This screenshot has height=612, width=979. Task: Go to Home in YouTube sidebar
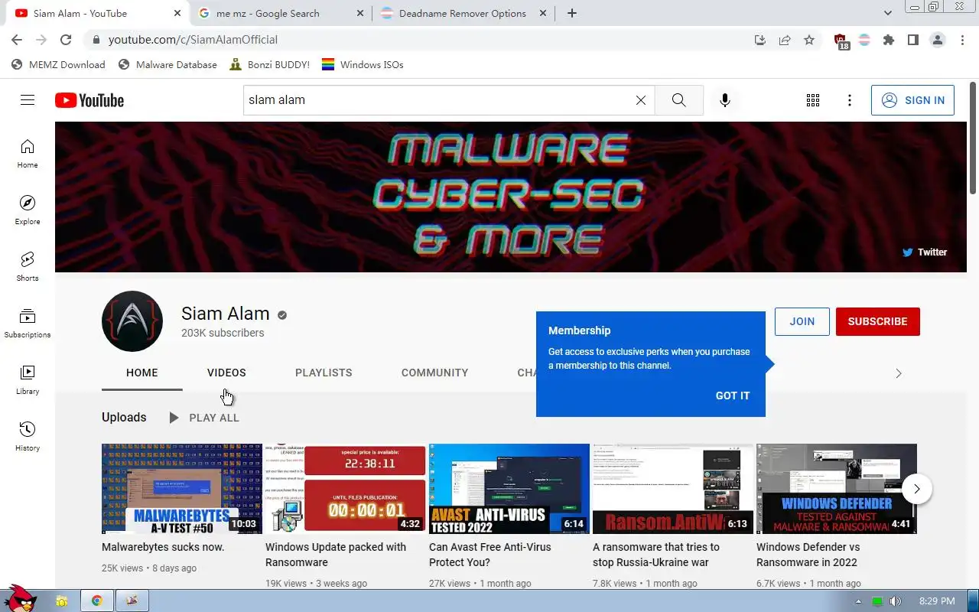(28, 154)
